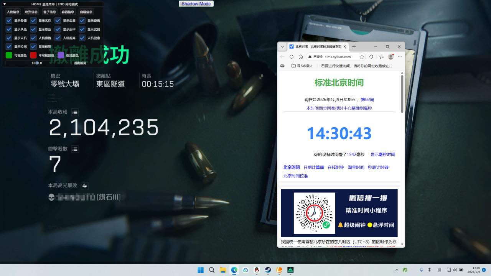
Task: Switch to the 自瞄信息 tab
Action: pos(86,12)
